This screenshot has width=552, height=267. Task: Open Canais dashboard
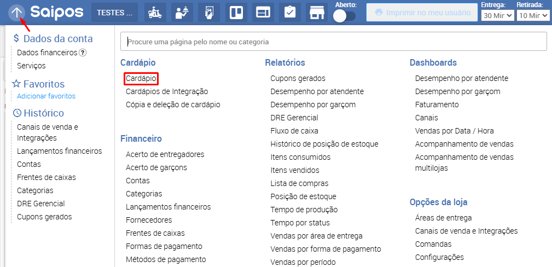tap(427, 118)
